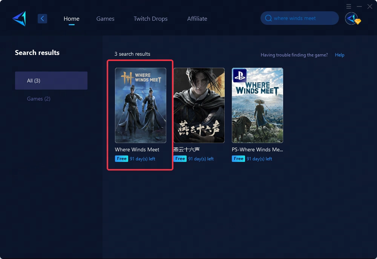Click the gold diamond membership badge
The height and width of the screenshot is (259, 377).
coord(358,22)
